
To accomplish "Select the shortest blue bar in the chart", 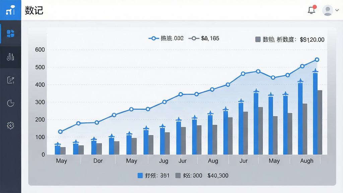I will (58, 150).
